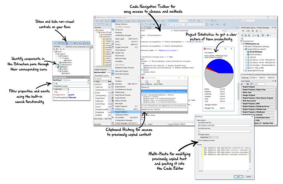This screenshot has height=184, width=283.
Task: Click the Model View icon in View menu
Action: [113, 53]
